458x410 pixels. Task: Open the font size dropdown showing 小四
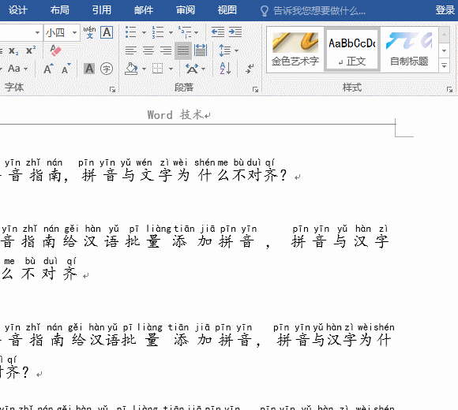pos(62,32)
